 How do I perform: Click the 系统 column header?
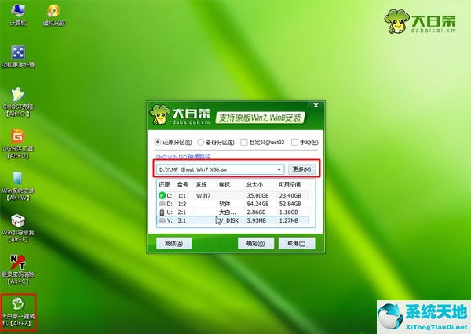click(x=201, y=185)
